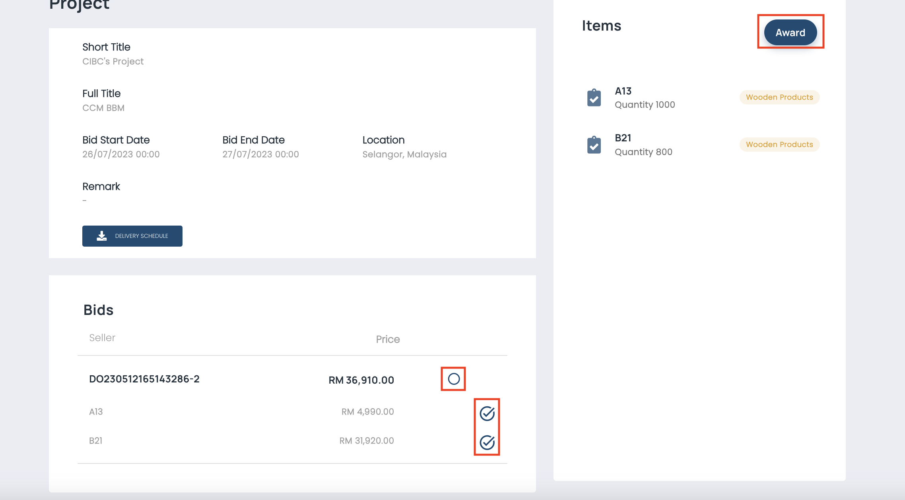Click the clipboard icon beside B21 item
Image resolution: width=905 pixels, height=500 pixels.
coord(594,145)
